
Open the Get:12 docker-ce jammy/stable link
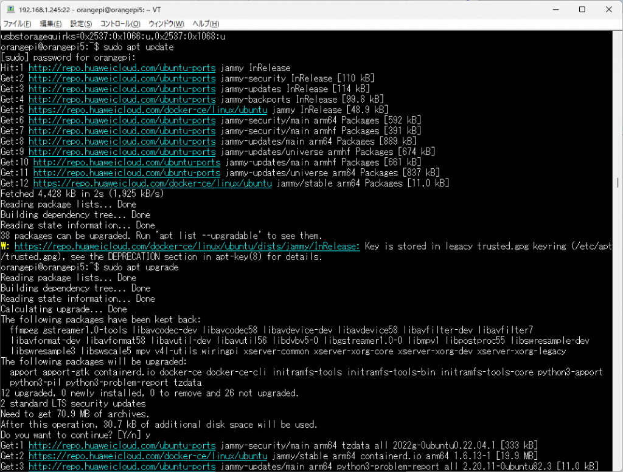click(153, 183)
